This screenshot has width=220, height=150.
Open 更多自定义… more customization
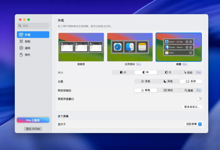point(192,107)
